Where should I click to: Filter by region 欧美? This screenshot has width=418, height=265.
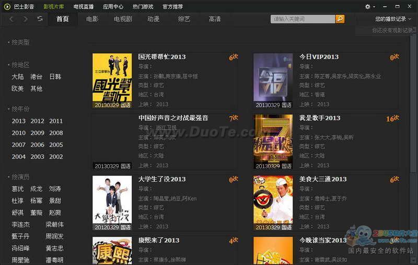click(x=18, y=88)
